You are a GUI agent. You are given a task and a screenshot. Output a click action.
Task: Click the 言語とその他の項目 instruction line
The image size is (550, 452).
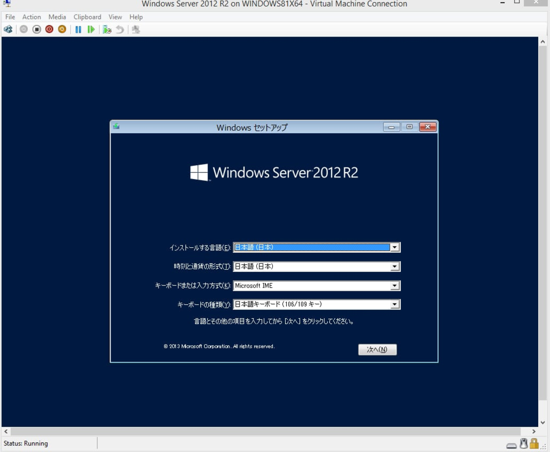274,321
